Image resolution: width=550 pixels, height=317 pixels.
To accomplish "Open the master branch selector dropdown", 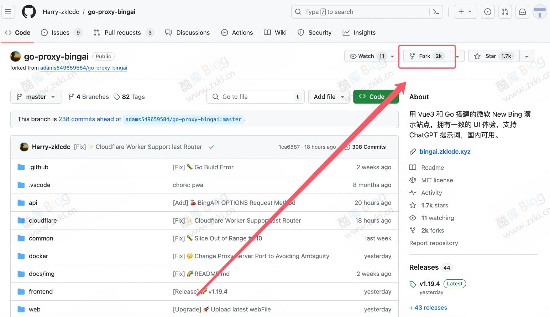I will pos(36,96).
